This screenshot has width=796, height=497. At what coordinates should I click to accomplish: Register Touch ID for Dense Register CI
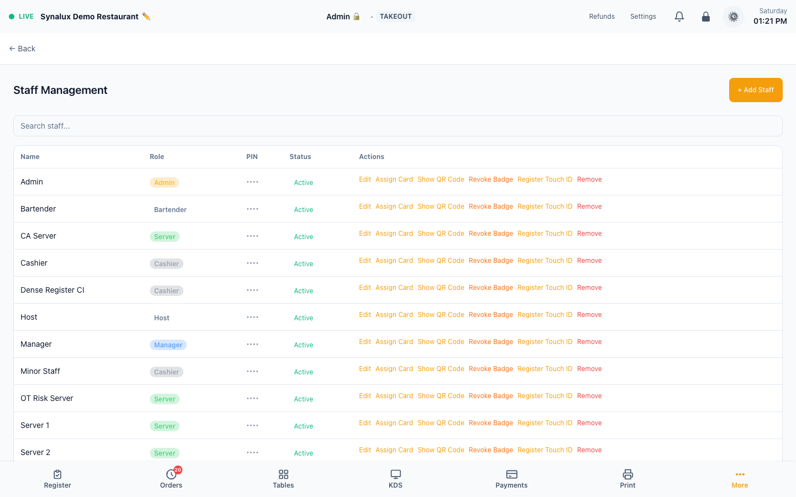[x=545, y=288]
